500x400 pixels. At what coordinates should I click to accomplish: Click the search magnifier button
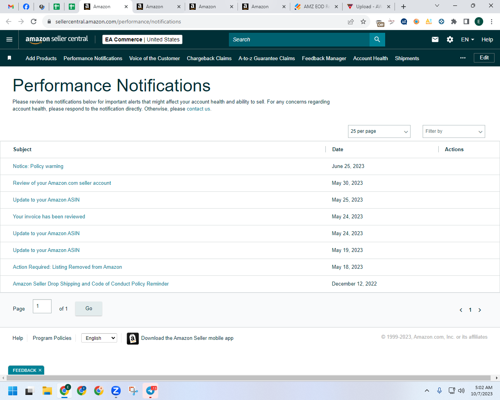click(377, 39)
